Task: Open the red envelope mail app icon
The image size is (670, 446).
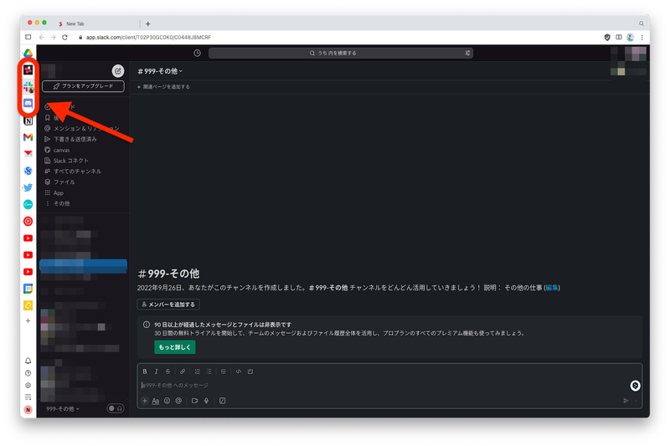Action: pos(28,154)
